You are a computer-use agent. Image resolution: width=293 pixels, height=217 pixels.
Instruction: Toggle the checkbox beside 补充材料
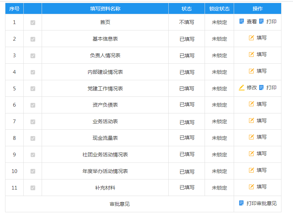(32, 187)
